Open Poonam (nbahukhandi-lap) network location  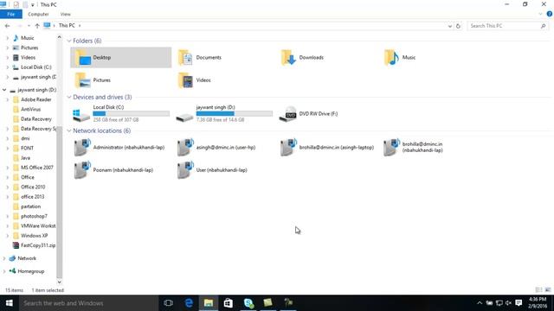(x=113, y=170)
